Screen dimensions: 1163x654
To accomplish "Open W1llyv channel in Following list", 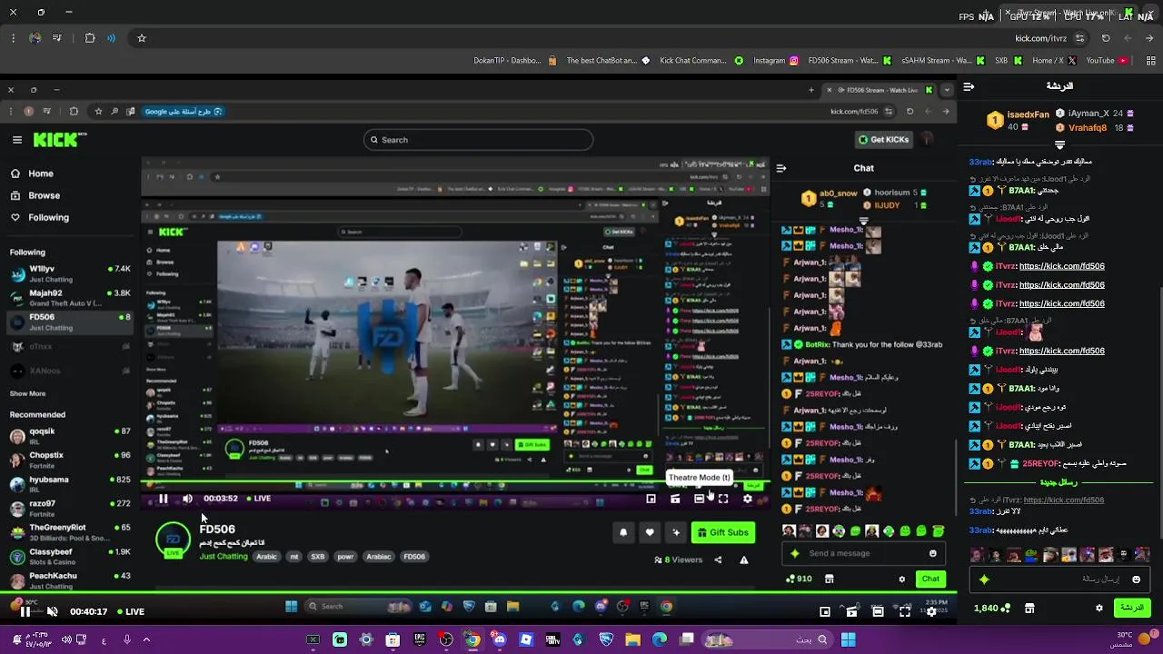I will (x=69, y=273).
